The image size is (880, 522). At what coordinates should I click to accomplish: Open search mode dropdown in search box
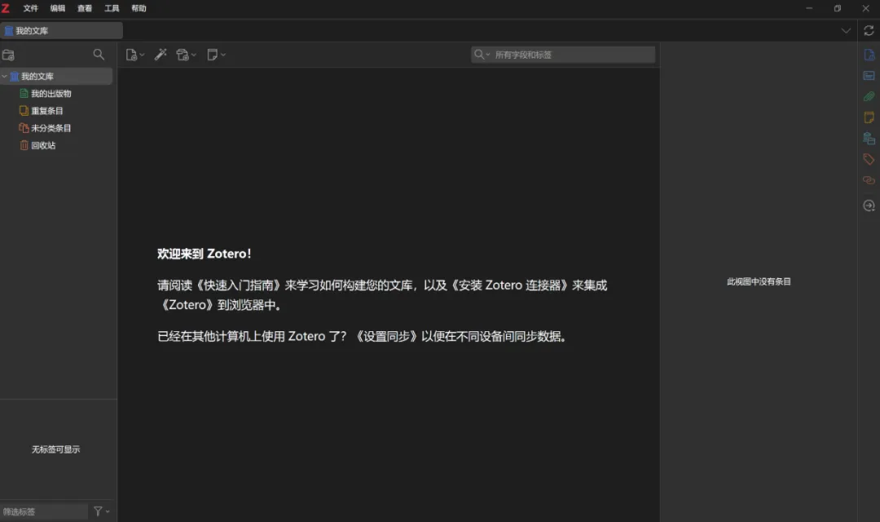(x=482, y=55)
